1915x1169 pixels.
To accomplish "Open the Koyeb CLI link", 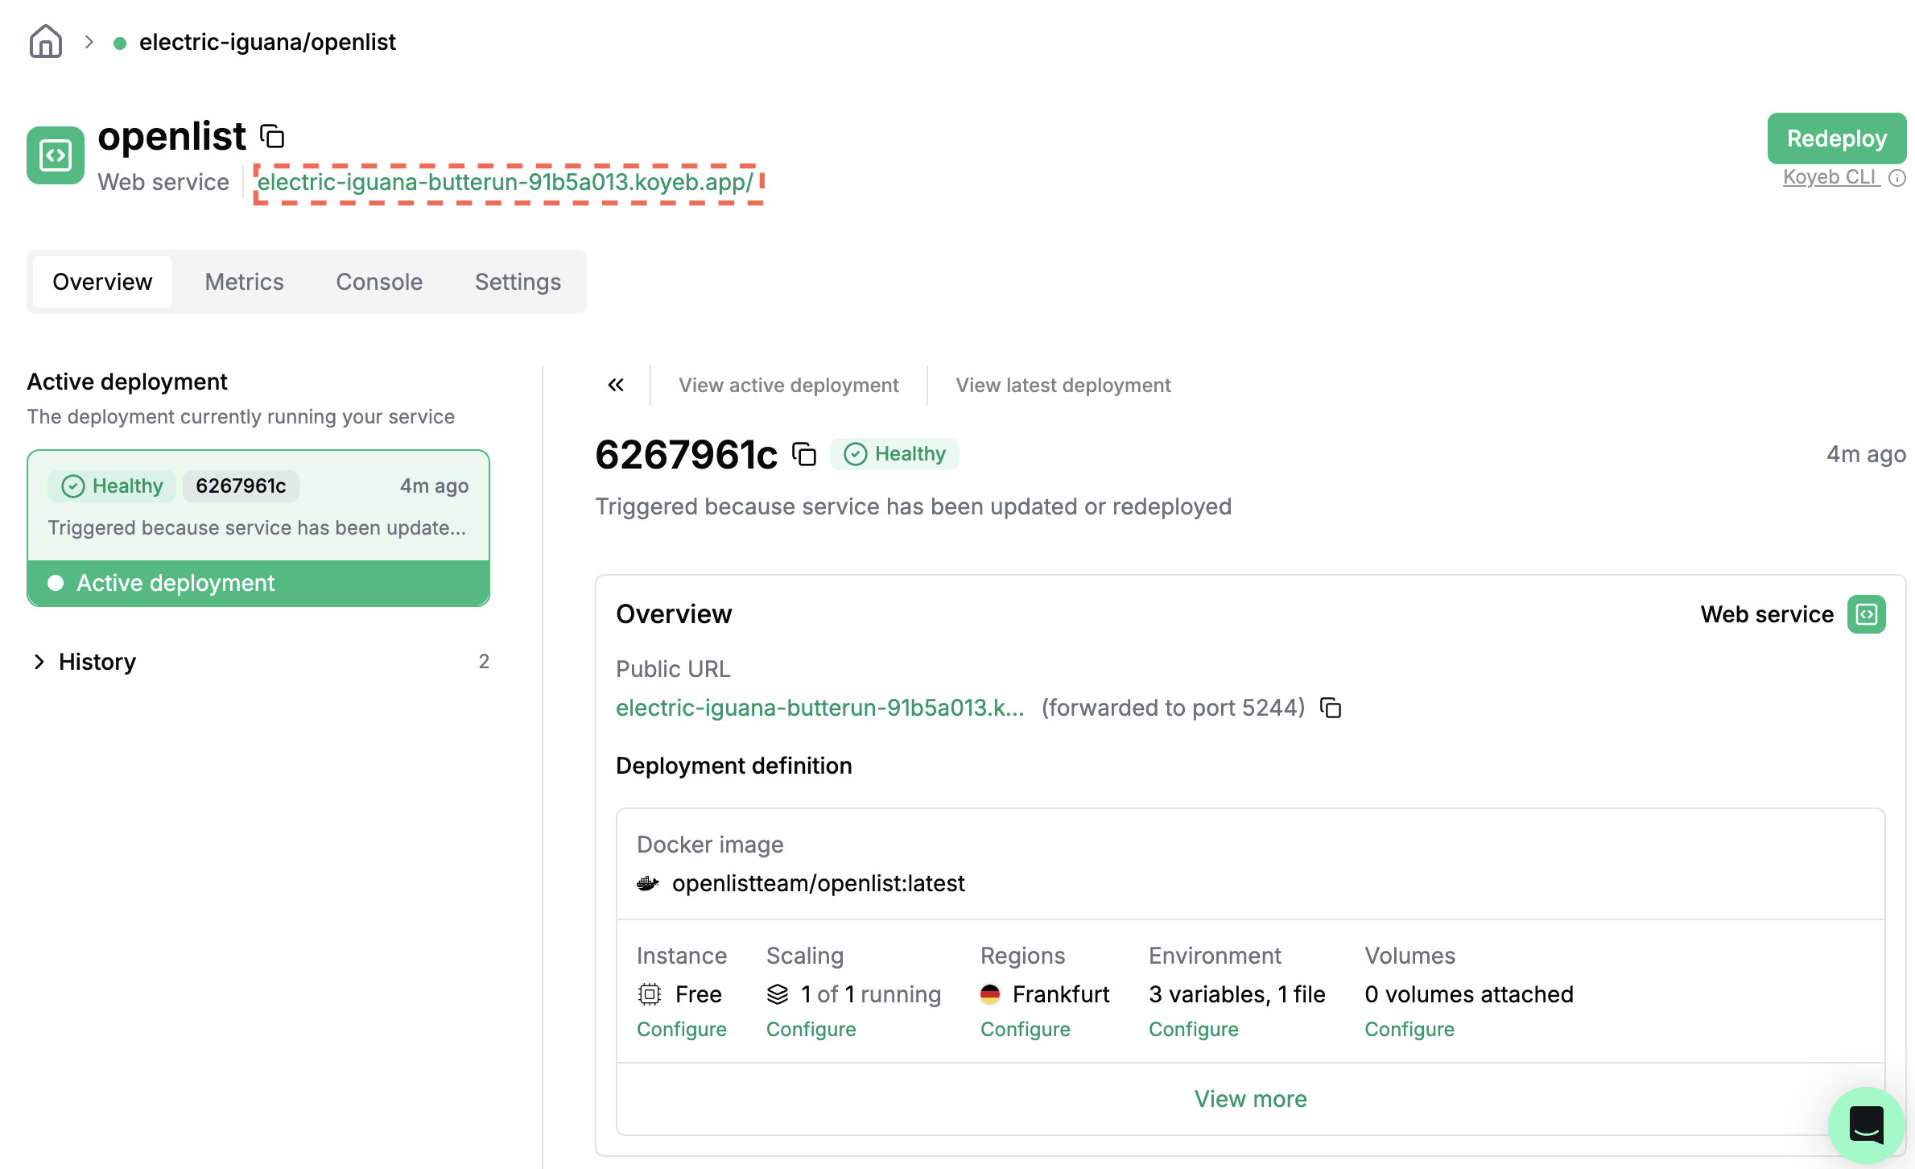I will [x=1830, y=177].
